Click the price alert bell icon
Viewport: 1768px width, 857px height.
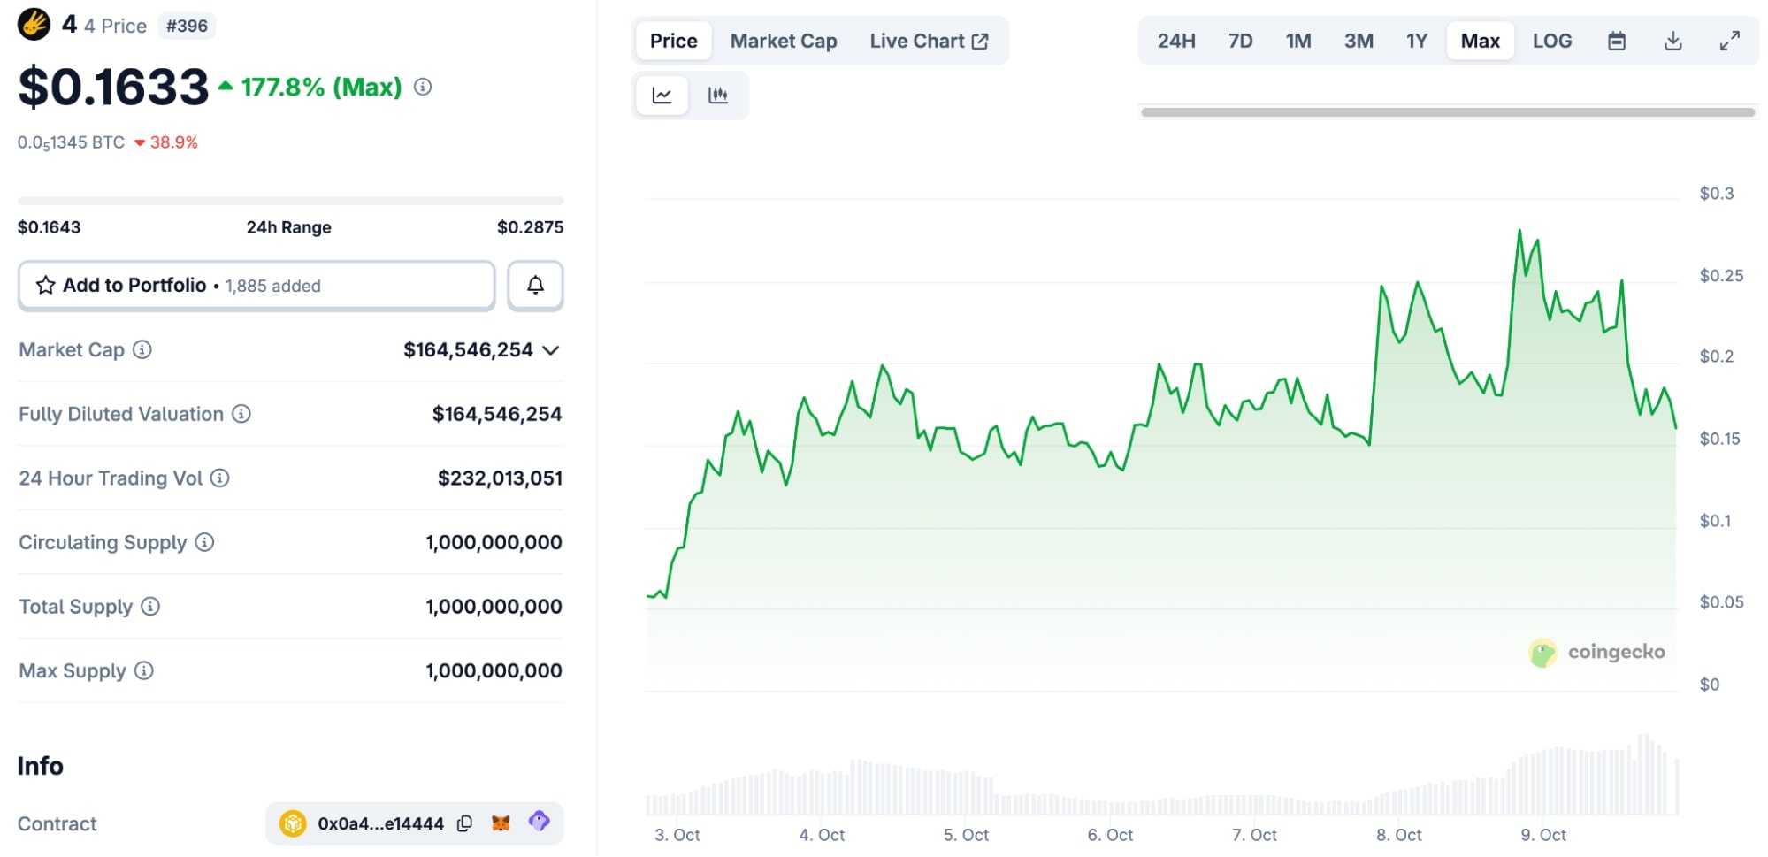535,286
